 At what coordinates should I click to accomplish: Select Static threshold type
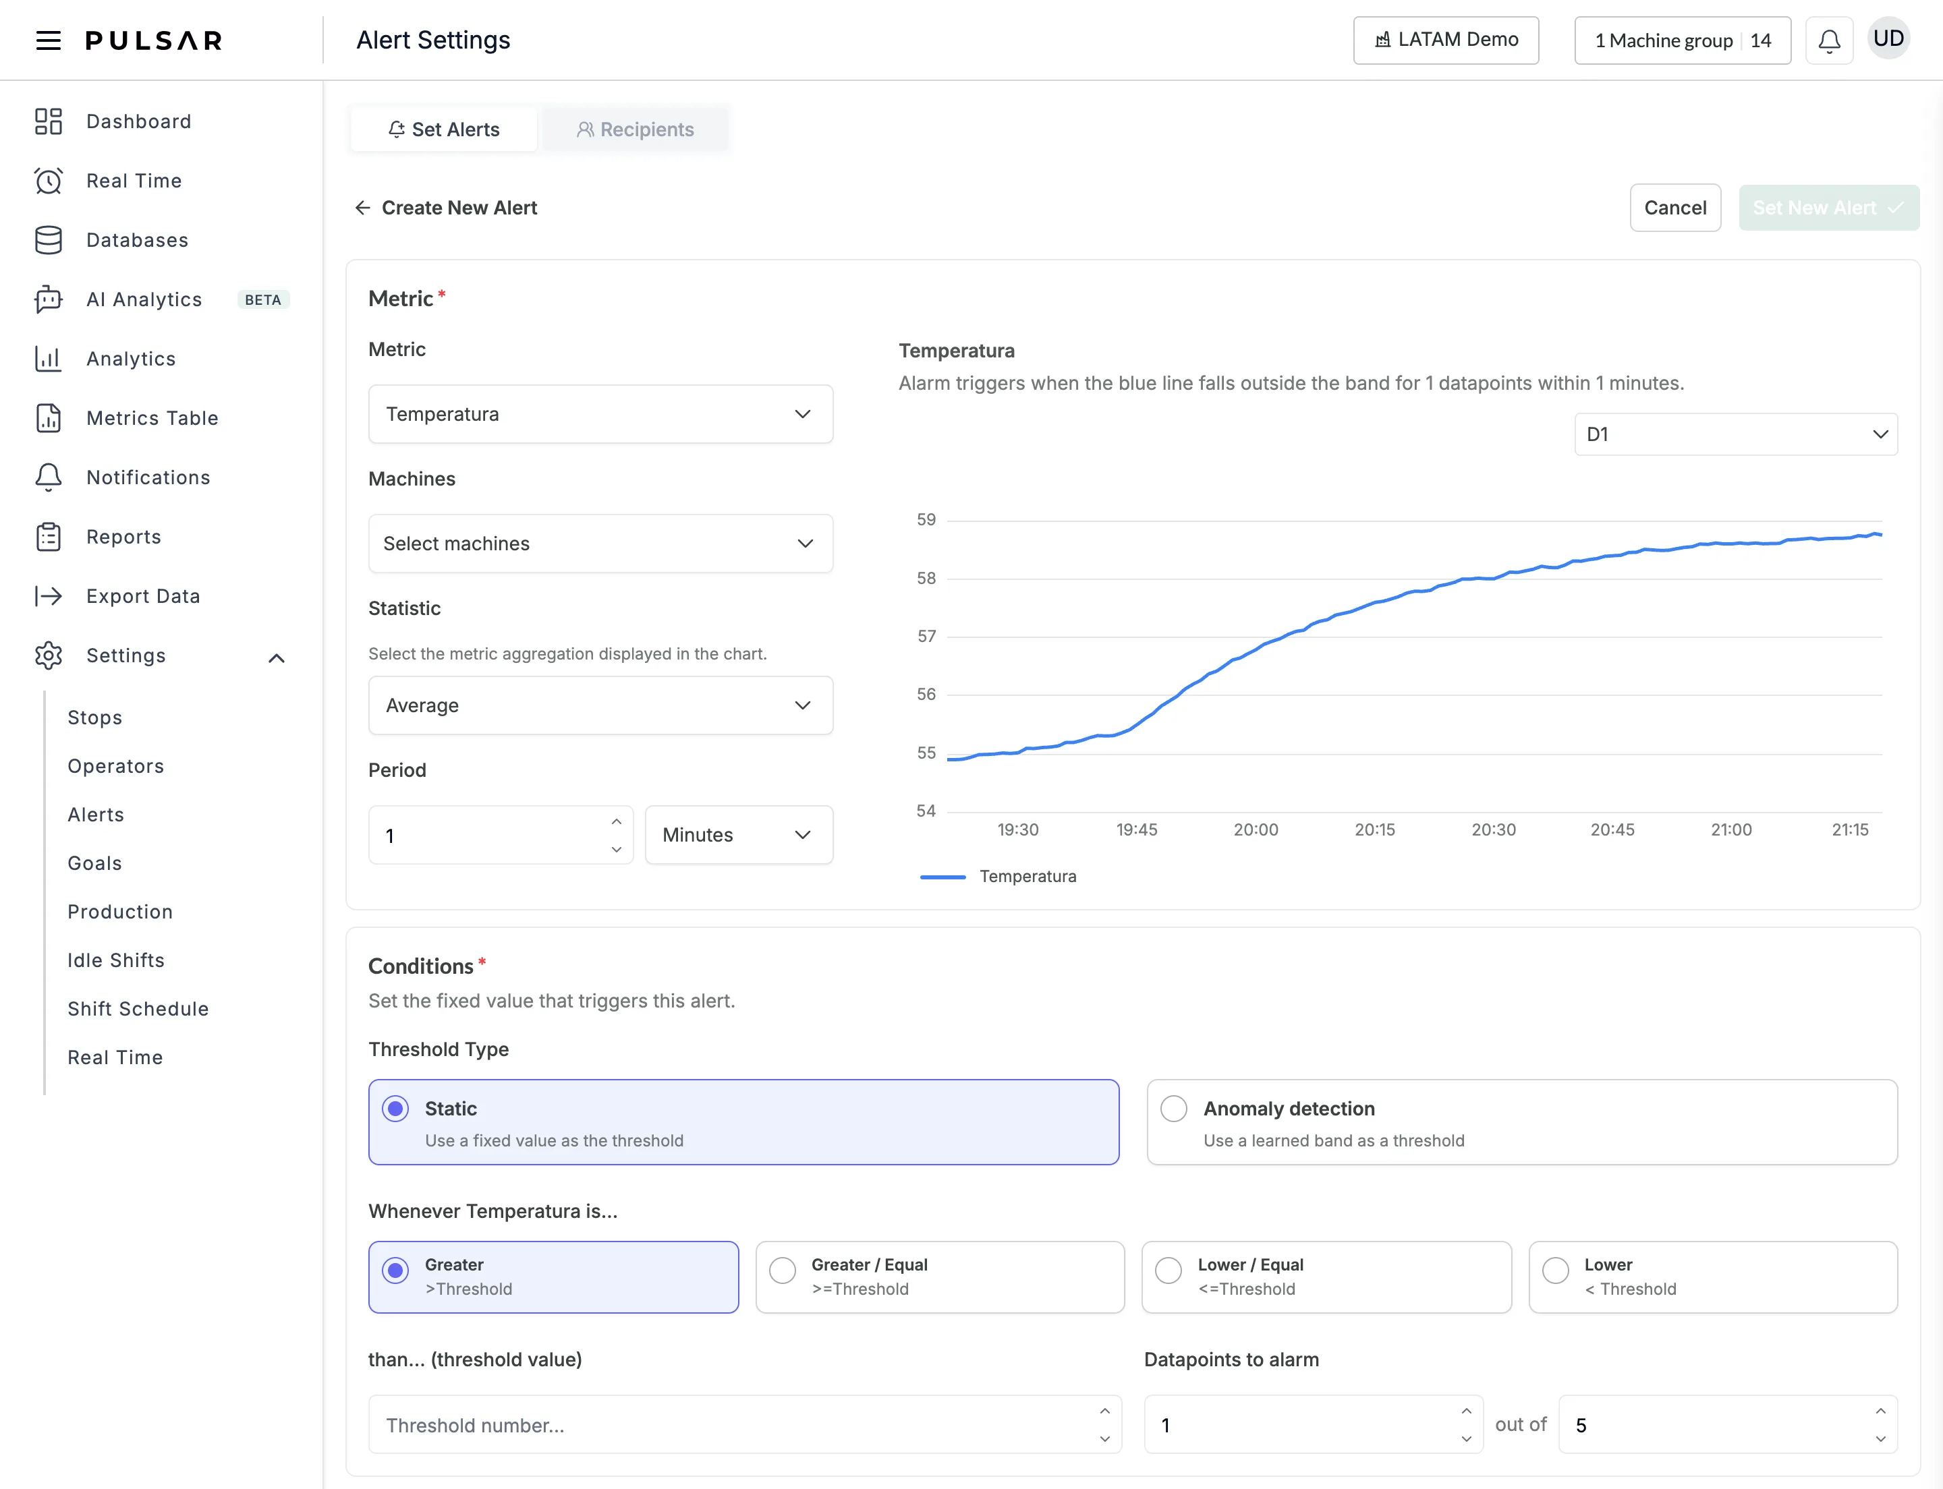(x=743, y=1122)
